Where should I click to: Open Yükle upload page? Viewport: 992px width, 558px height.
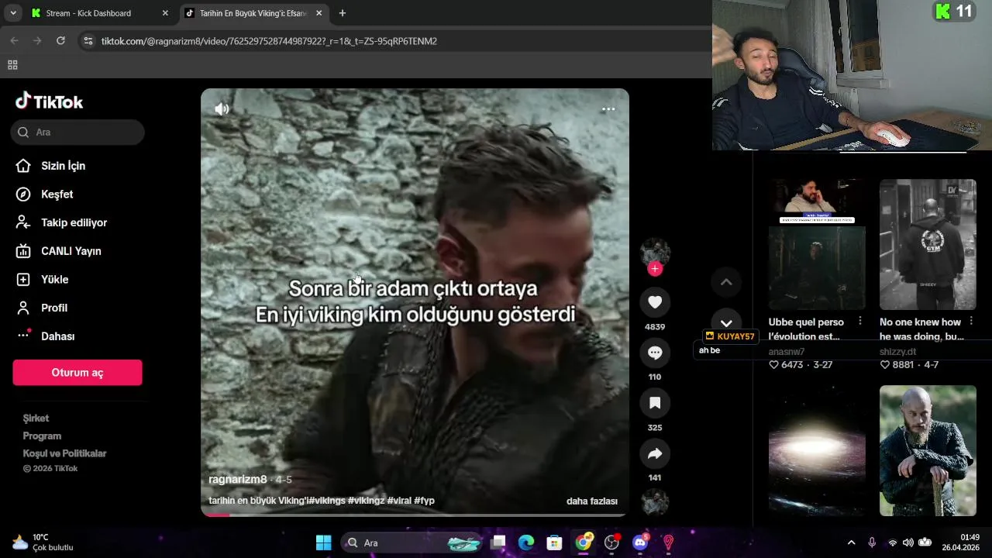click(54, 280)
